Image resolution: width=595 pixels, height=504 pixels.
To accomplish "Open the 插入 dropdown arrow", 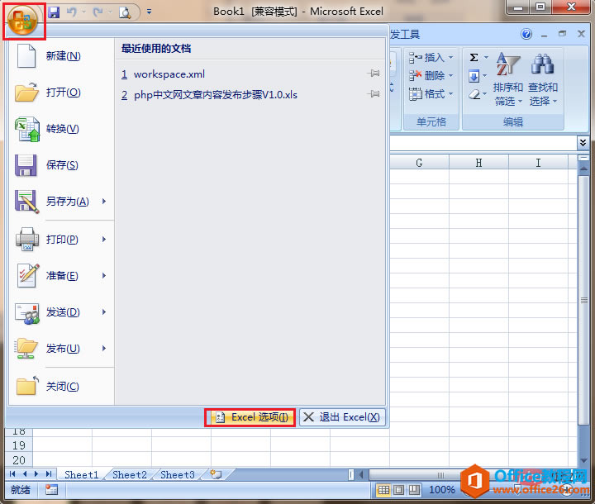I will tap(451, 58).
